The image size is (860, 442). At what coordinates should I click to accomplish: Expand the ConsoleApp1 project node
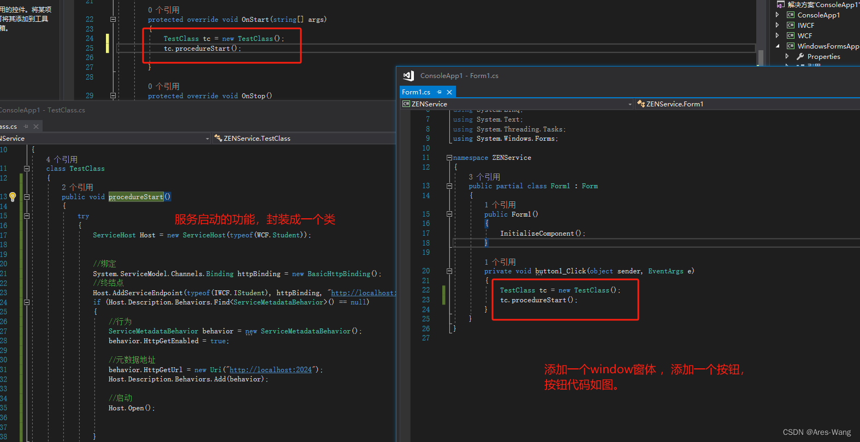click(778, 15)
